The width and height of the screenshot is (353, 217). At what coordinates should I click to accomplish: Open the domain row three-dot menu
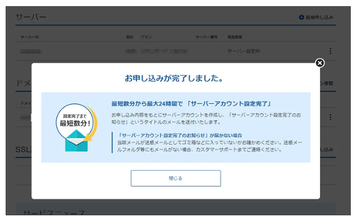pos(330,117)
